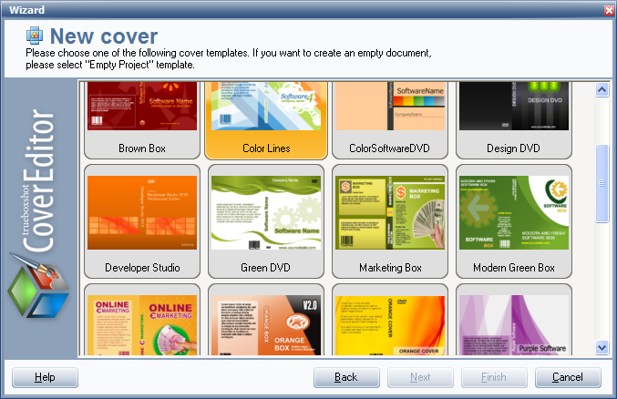Select the Brown Box template

point(142,120)
